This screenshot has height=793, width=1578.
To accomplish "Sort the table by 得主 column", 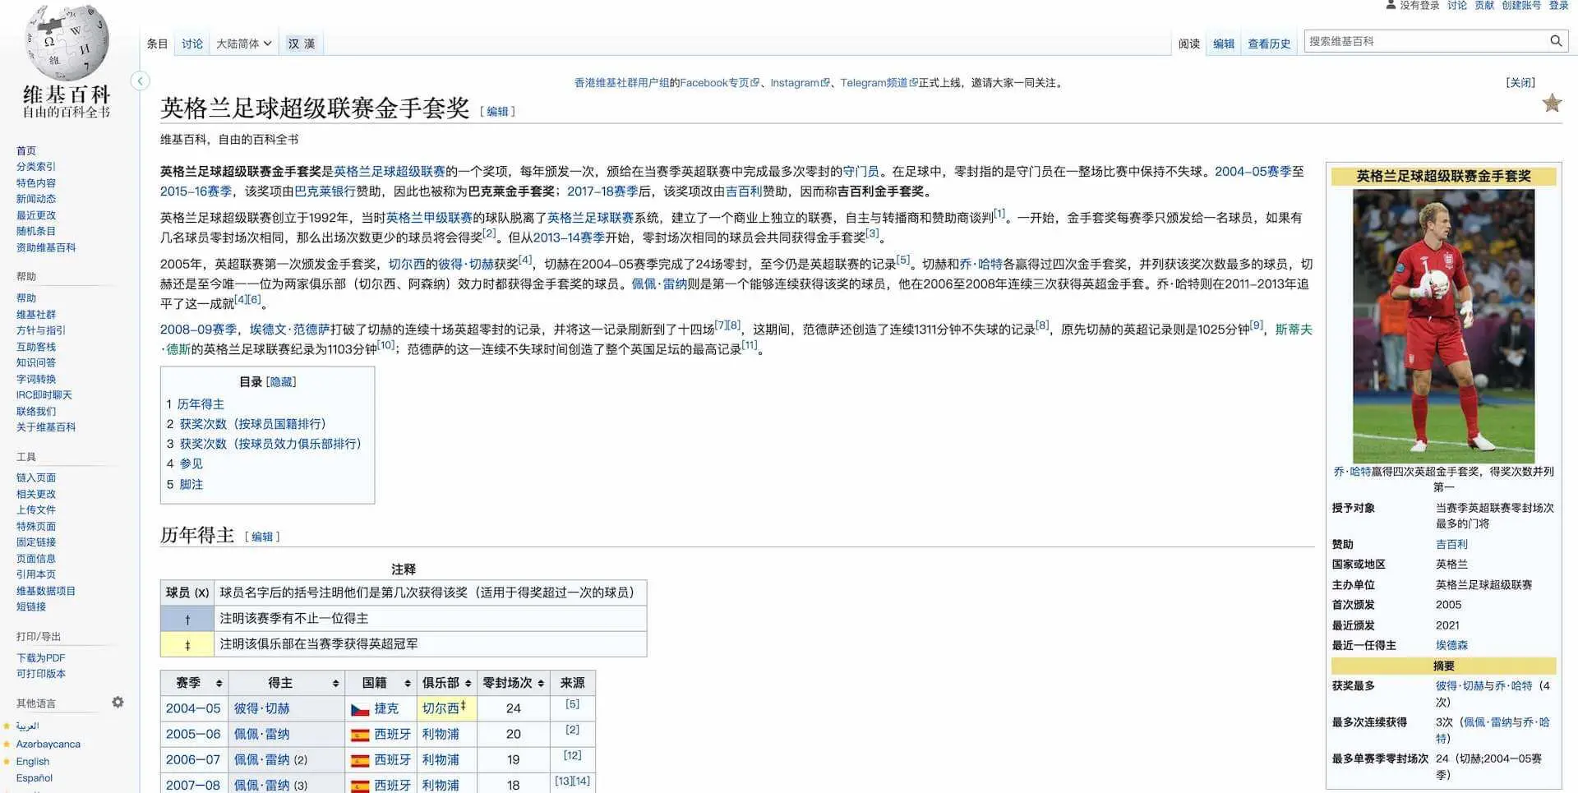I will click(286, 683).
